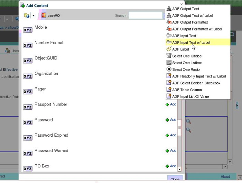Choose ADF Output Formatted option
This screenshot has width=242, height=183.
click(x=198, y=22)
